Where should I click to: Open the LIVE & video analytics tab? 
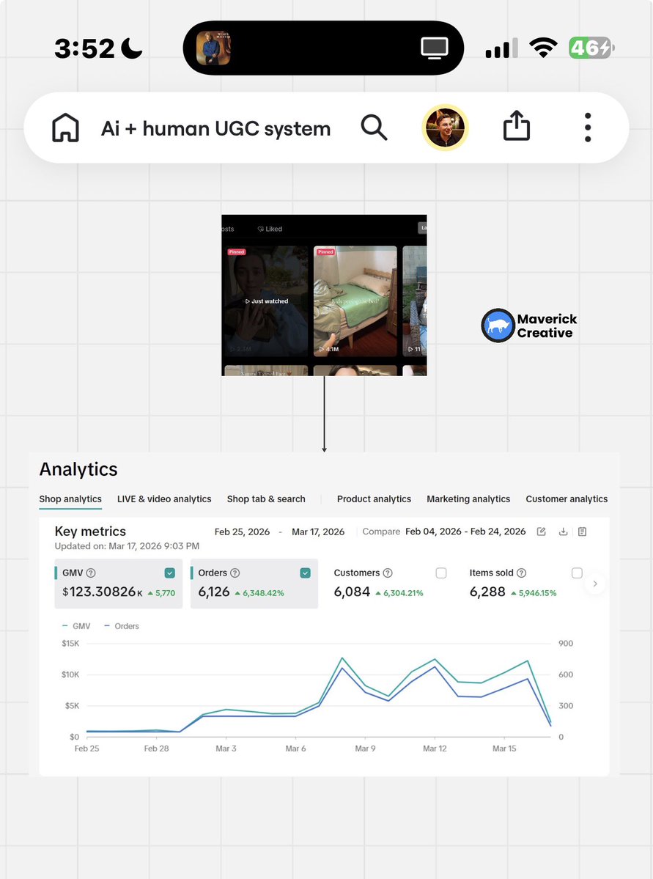click(163, 499)
